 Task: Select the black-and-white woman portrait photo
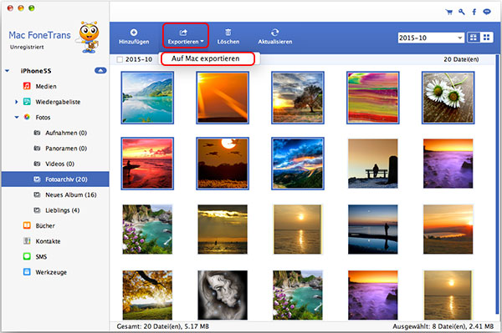223,295
